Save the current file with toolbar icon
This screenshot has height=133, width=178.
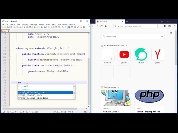click(8, 27)
